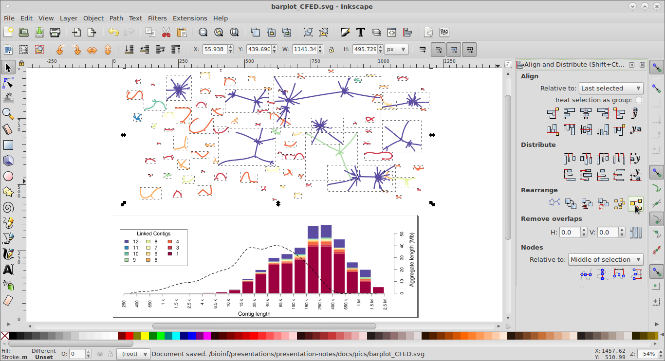Distribute centers equidistantly horizontally
The height and width of the screenshot is (361, 665).
tap(586, 158)
